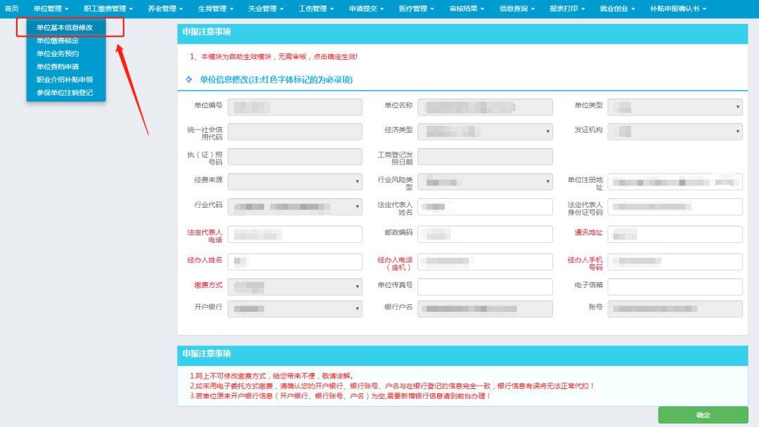Open the 单位管理 menu
This screenshot has height=427, width=759.
pyautogui.click(x=51, y=8)
